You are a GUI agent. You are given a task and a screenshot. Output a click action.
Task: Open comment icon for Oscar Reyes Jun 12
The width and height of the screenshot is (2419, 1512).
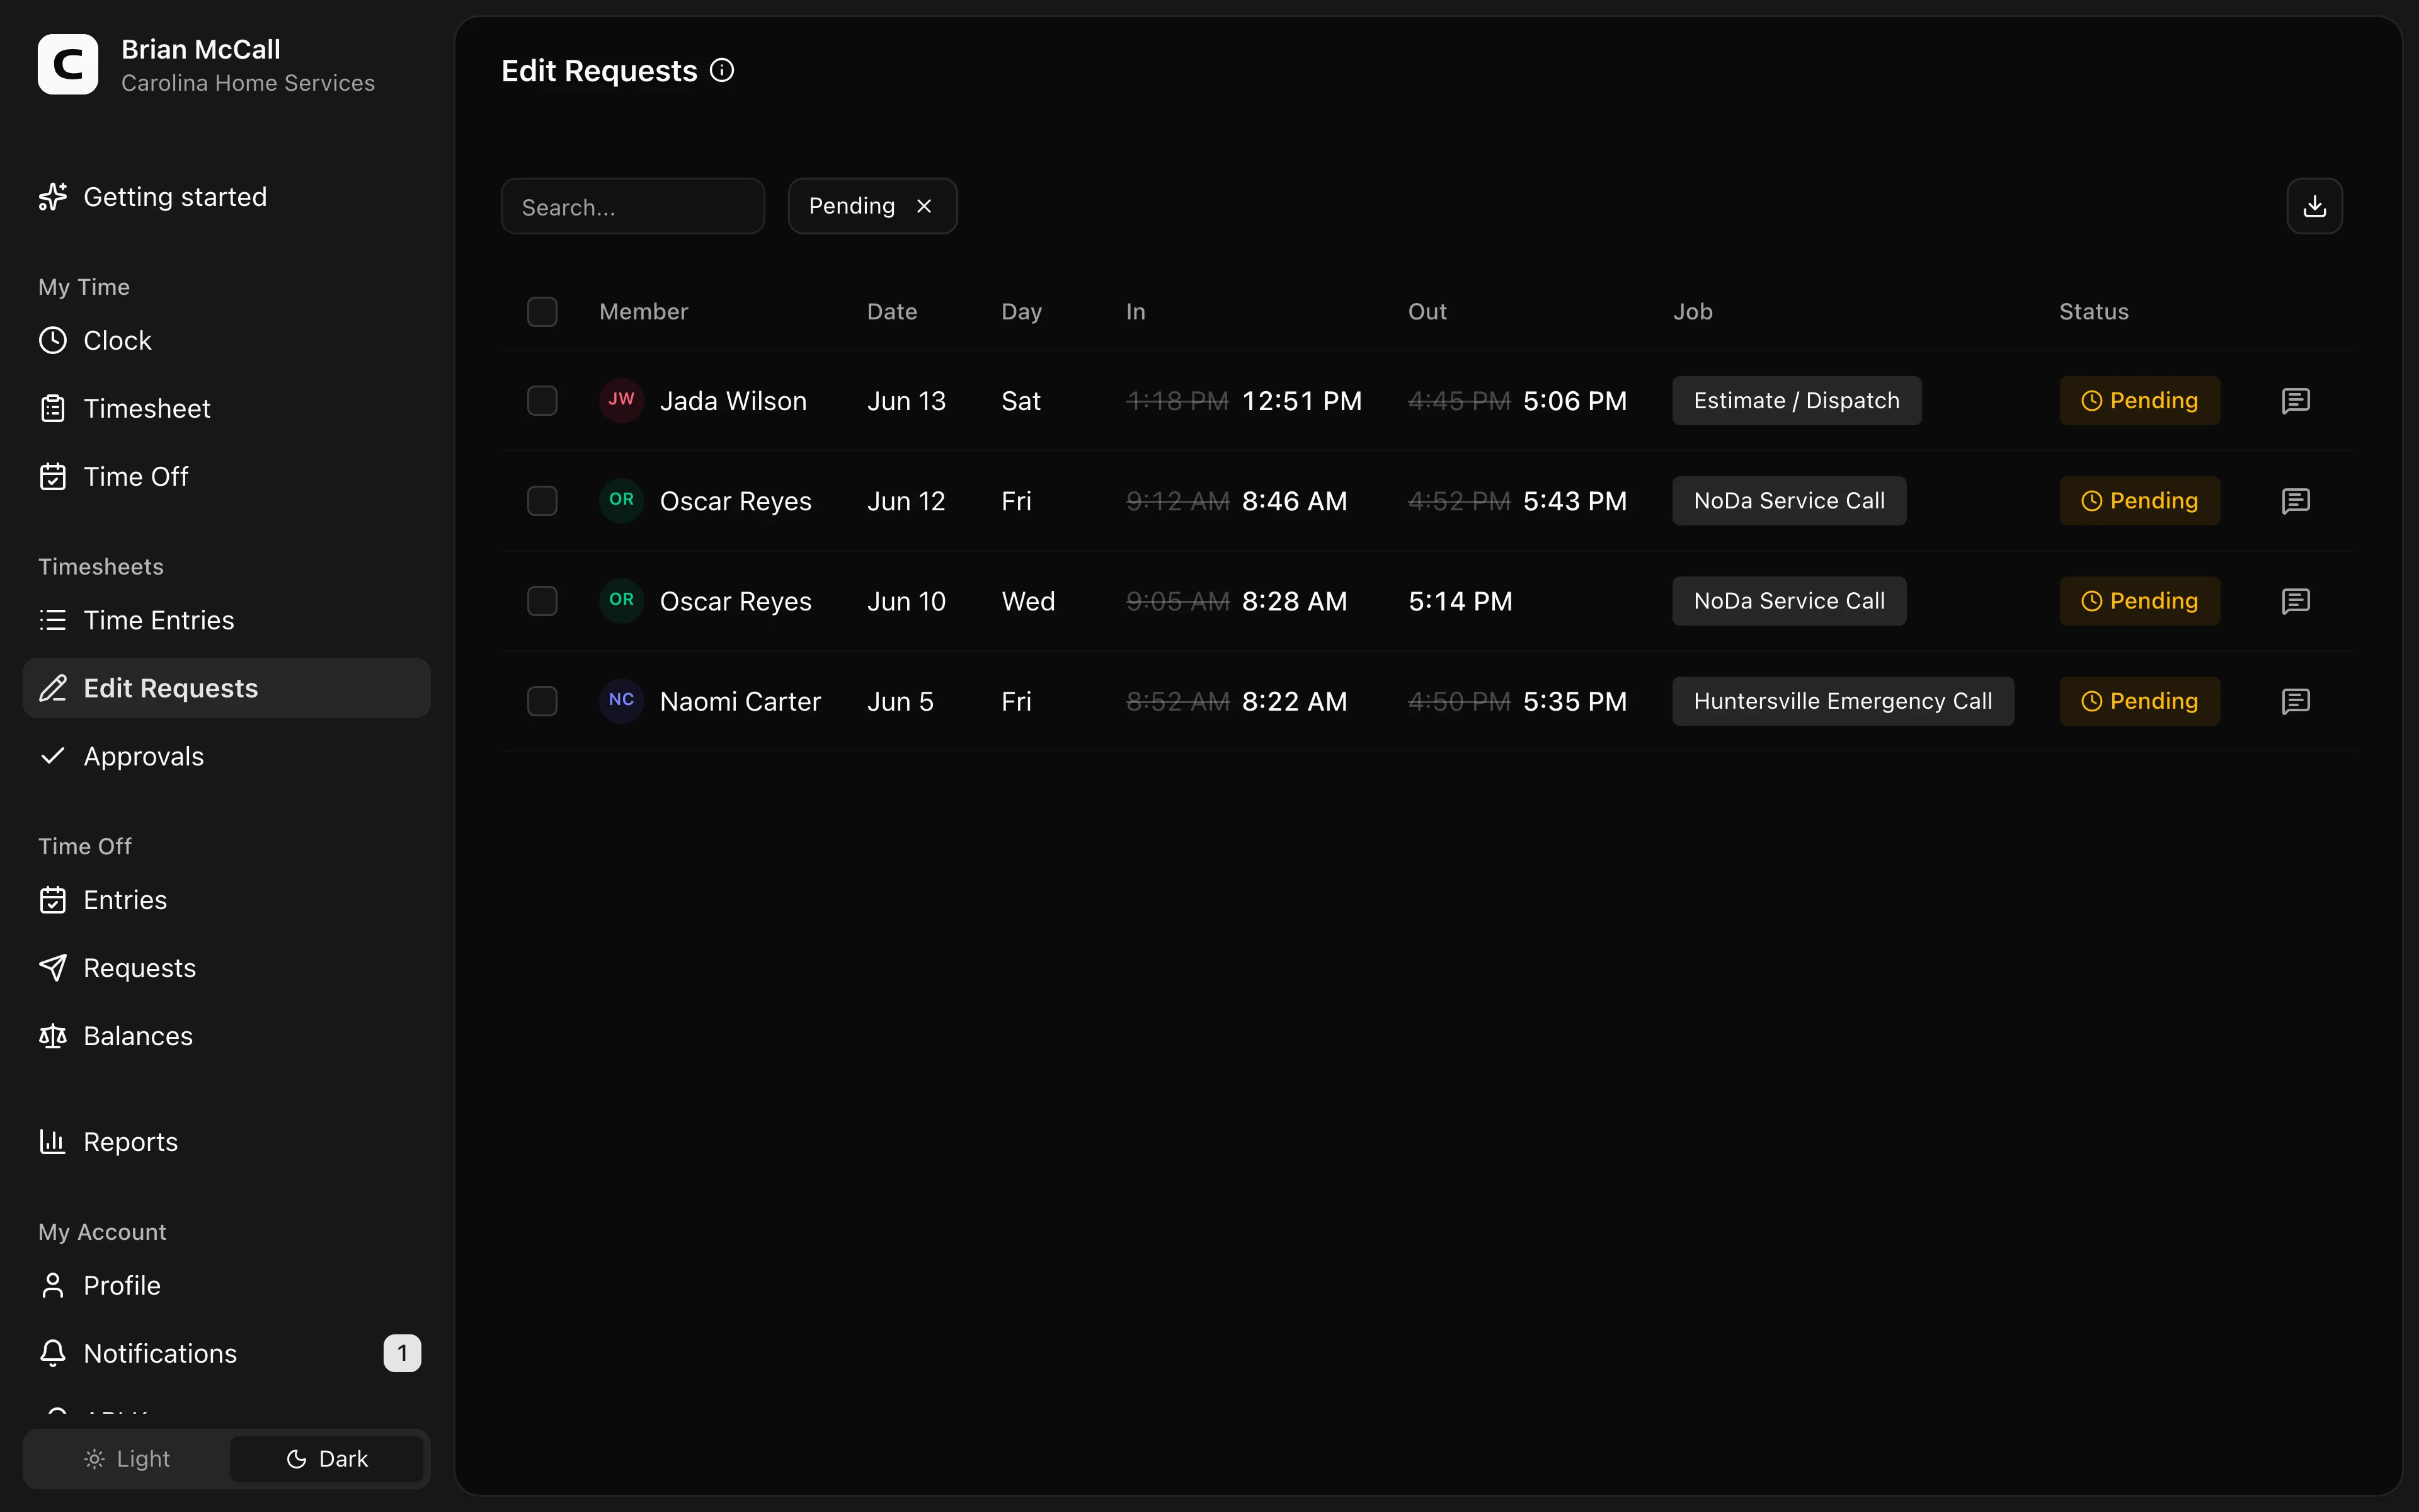click(x=2295, y=501)
